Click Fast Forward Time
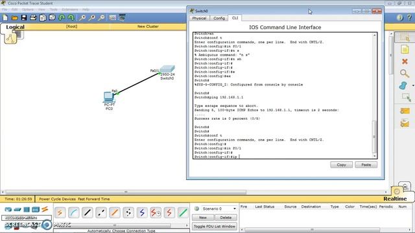The image size is (415, 233). tap(94, 199)
